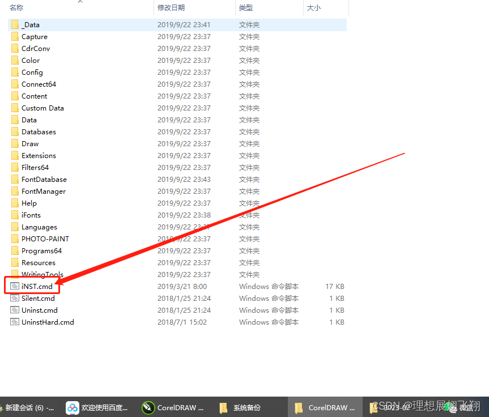
Task: Click the 2019/3/21 8:00 date cell
Action: [182, 286]
